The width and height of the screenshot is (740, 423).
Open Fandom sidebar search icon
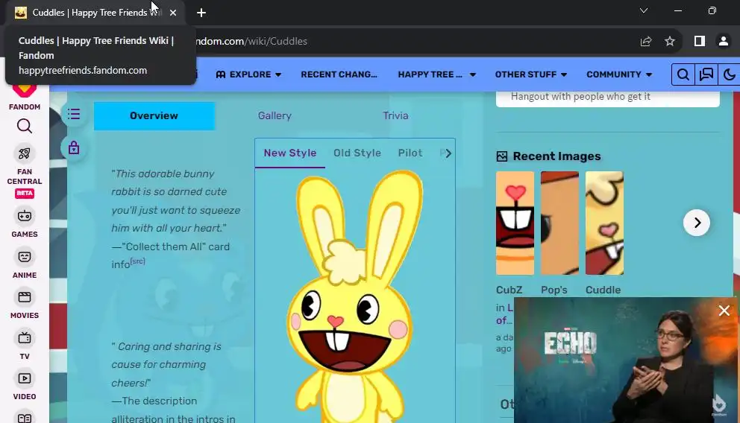(25, 126)
